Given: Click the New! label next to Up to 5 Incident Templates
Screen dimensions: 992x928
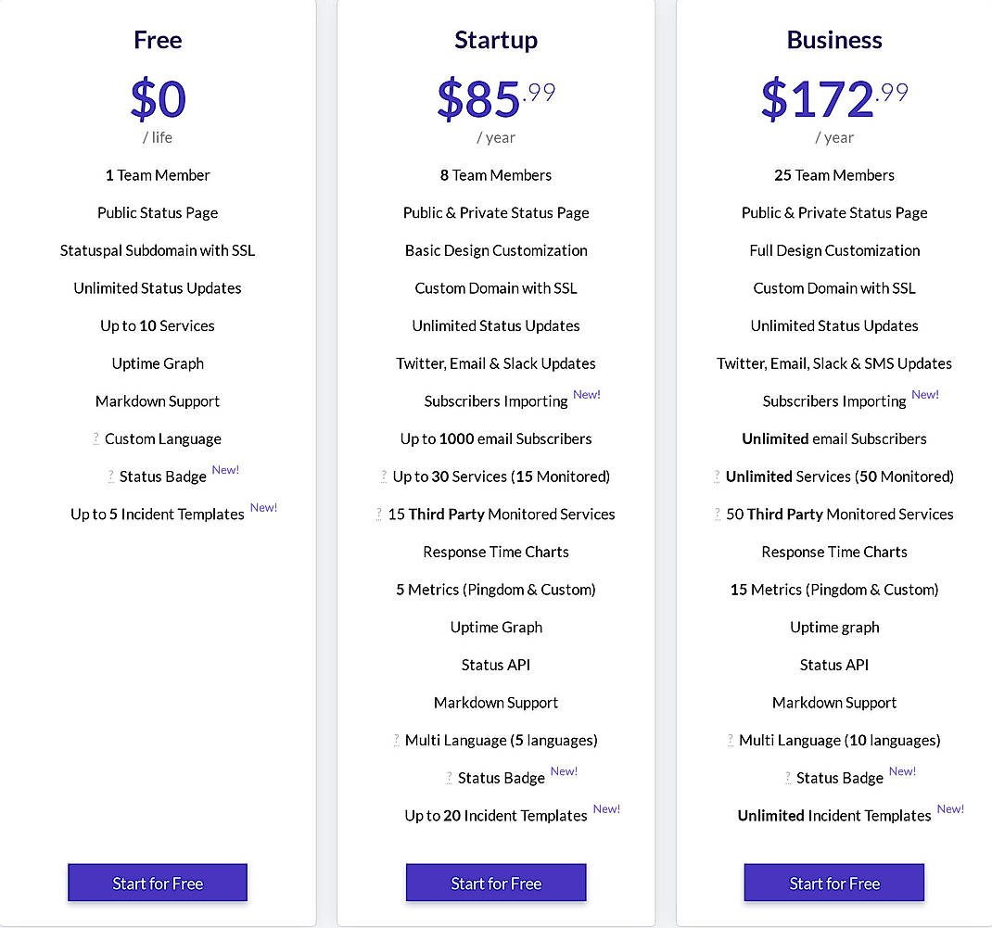Looking at the screenshot, I should [263, 507].
